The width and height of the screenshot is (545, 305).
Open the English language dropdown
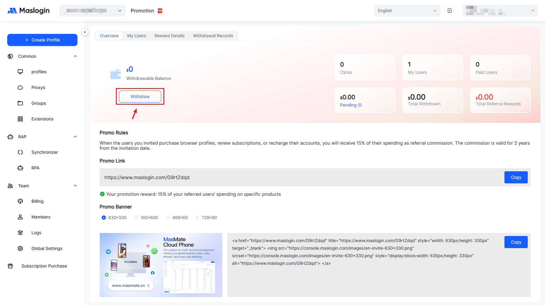(x=407, y=11)
